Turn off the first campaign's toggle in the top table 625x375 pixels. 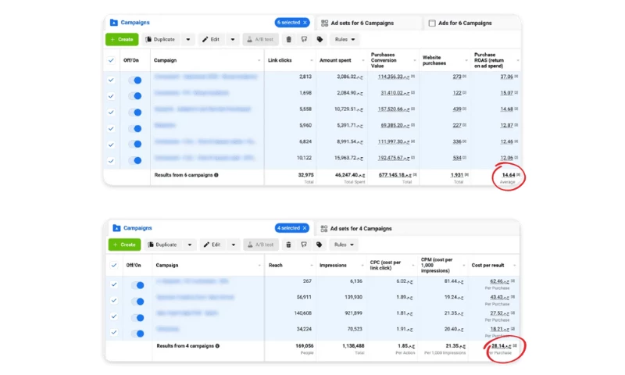pos(135,79)
